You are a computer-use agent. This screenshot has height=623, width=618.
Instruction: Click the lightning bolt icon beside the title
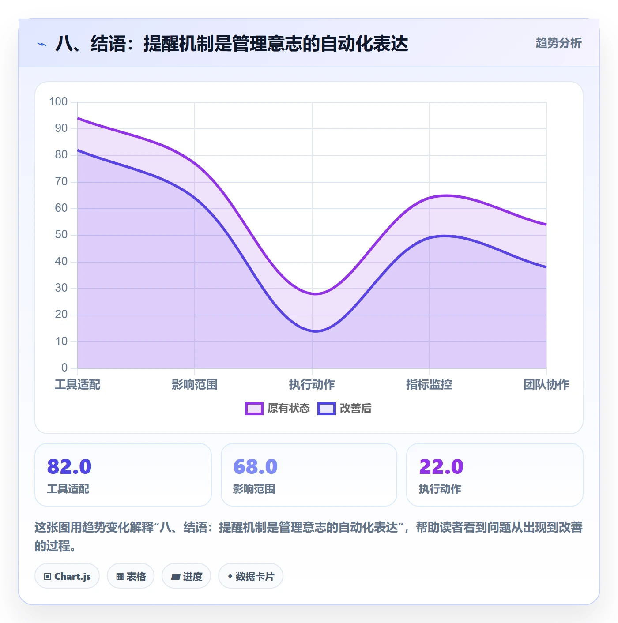pos(42,44)
